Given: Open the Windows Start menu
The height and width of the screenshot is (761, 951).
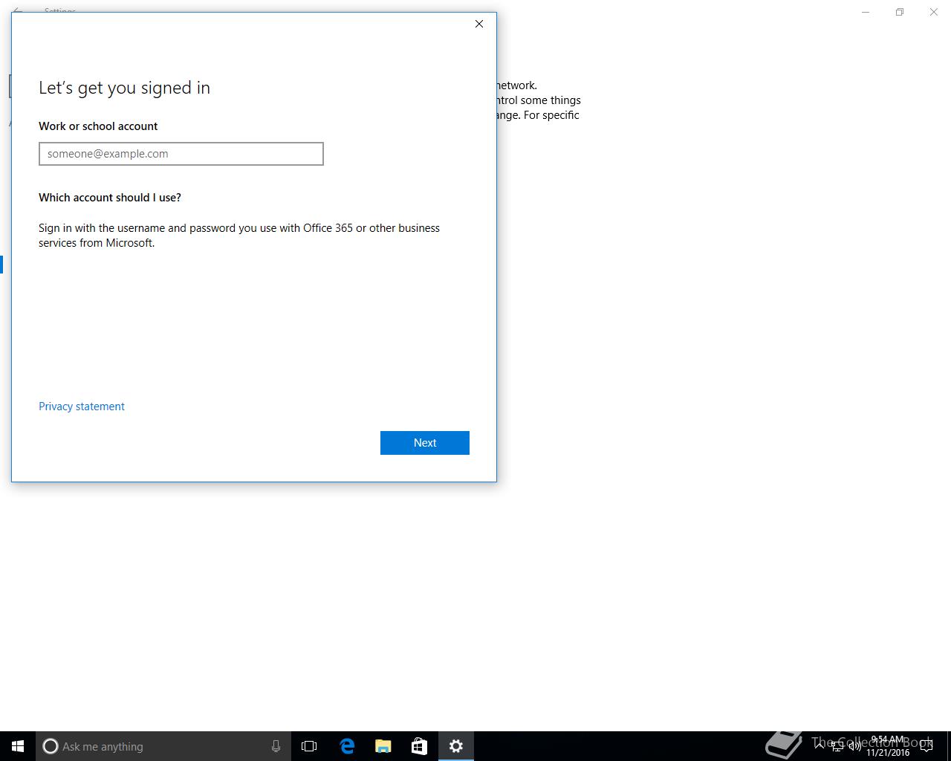Looking at the screenshot, I should (x=18, y=746).
